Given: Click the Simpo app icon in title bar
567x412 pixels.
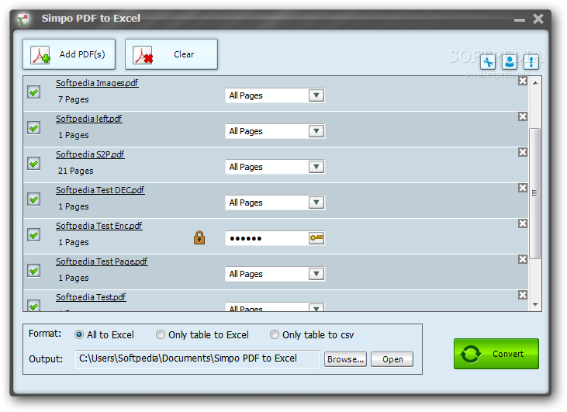Looking at the screenshot, I should (x=24, y=19).
